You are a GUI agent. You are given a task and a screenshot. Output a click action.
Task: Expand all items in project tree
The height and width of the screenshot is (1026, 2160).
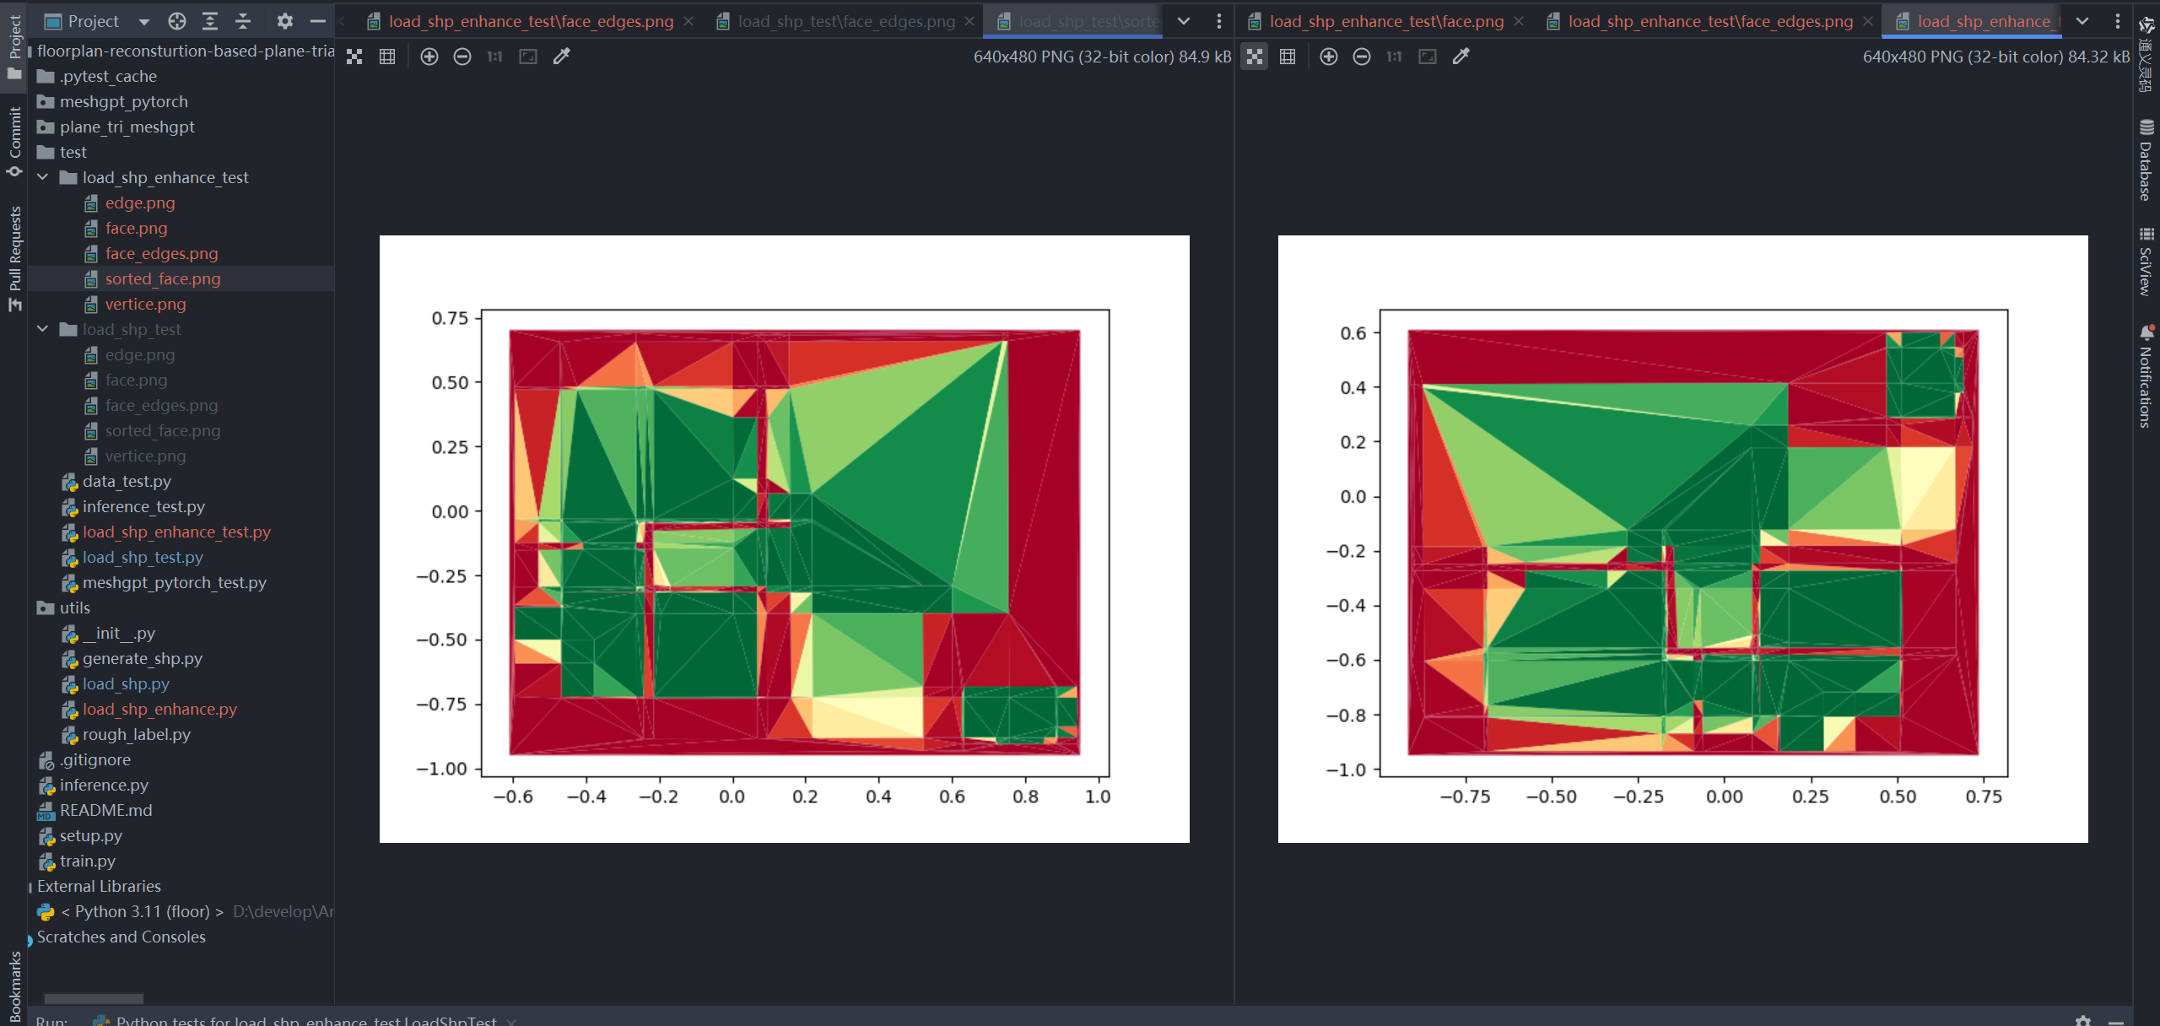[210, 22]
